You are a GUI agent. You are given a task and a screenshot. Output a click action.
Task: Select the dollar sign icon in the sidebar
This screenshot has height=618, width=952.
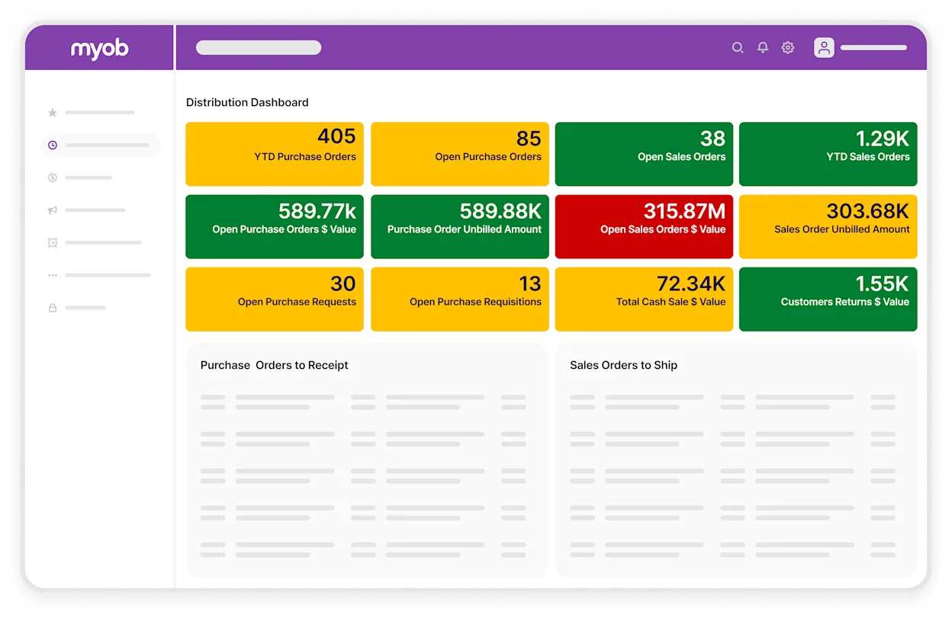52,178
